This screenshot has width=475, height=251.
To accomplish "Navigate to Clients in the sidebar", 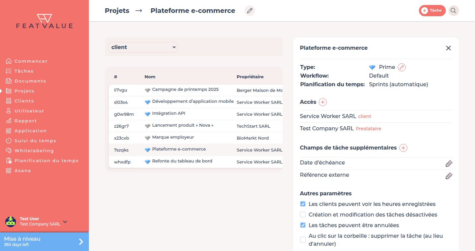I will [x=24, y=101].
